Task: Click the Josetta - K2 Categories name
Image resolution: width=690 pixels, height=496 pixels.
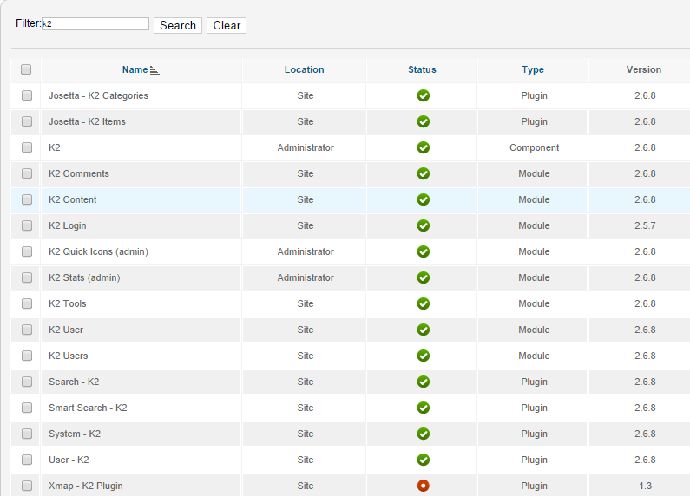Action: [x=98, y=95]
